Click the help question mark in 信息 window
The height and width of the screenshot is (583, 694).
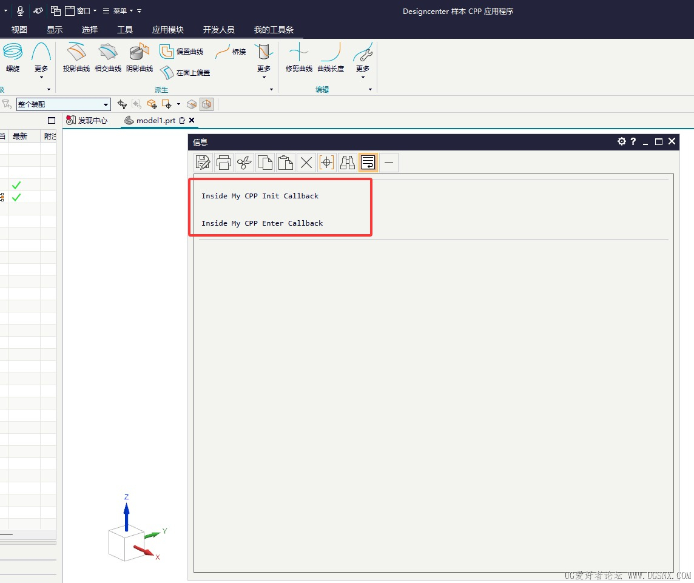633,141
